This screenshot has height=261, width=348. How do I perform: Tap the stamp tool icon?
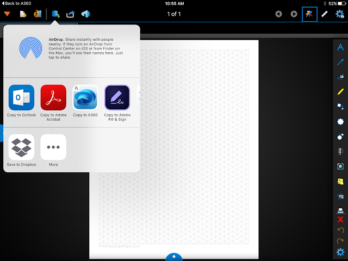pyautogui.click(x=340, y=210)
